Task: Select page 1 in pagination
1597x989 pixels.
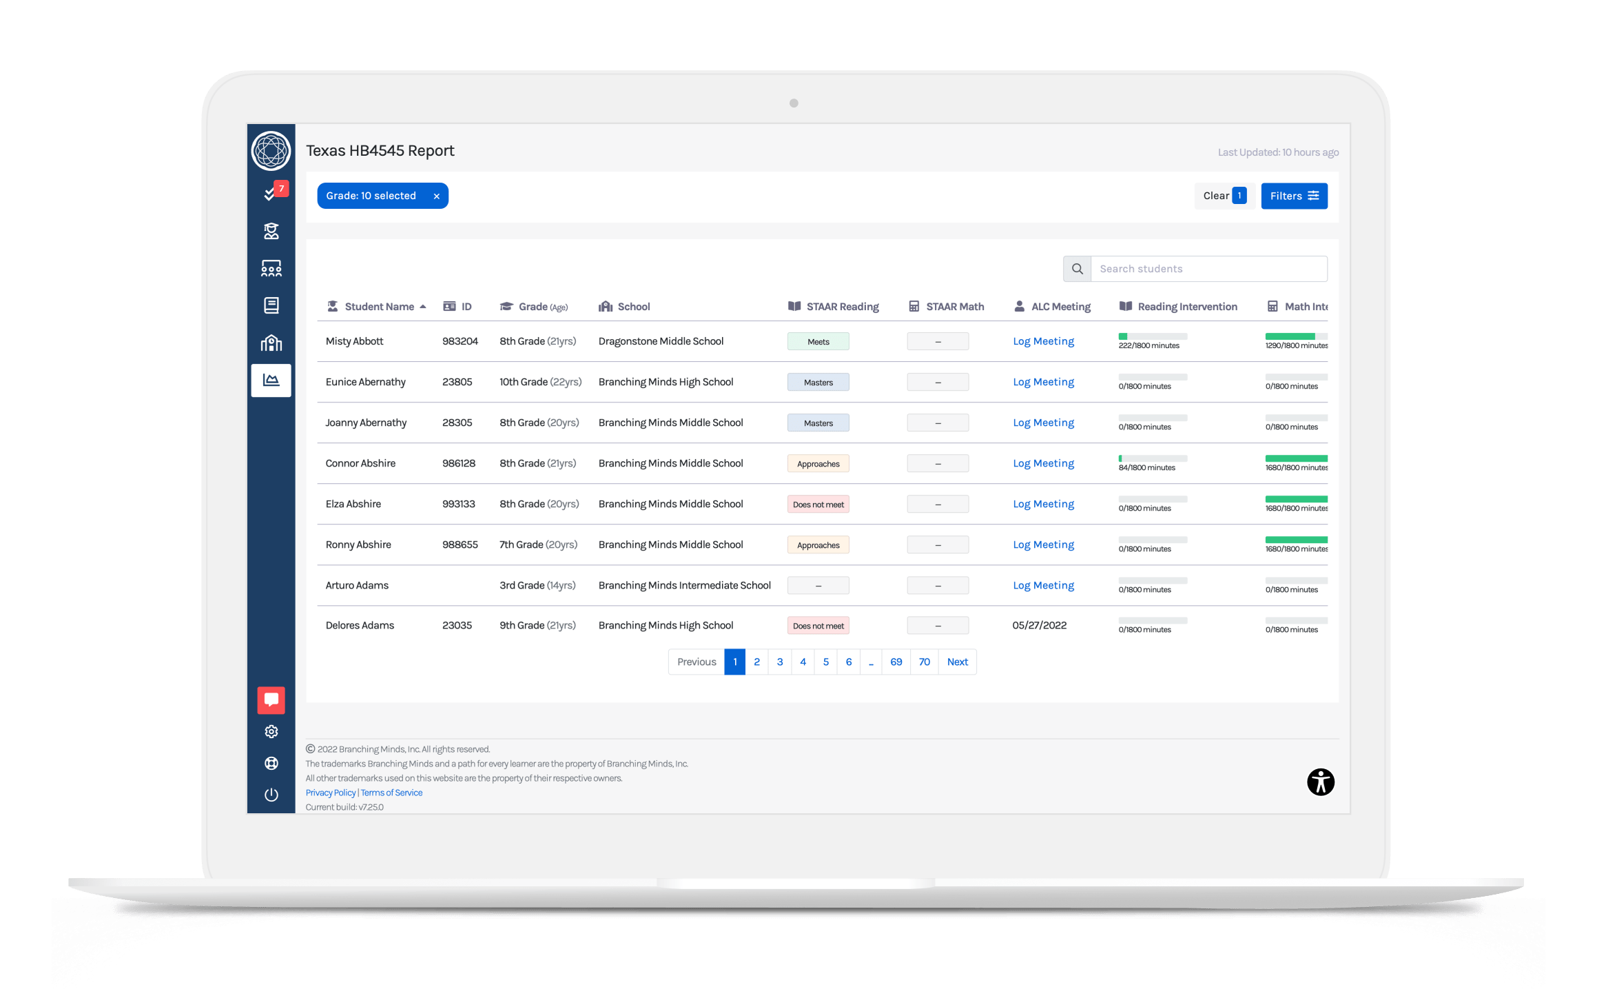Action: [x=734, y=662]
